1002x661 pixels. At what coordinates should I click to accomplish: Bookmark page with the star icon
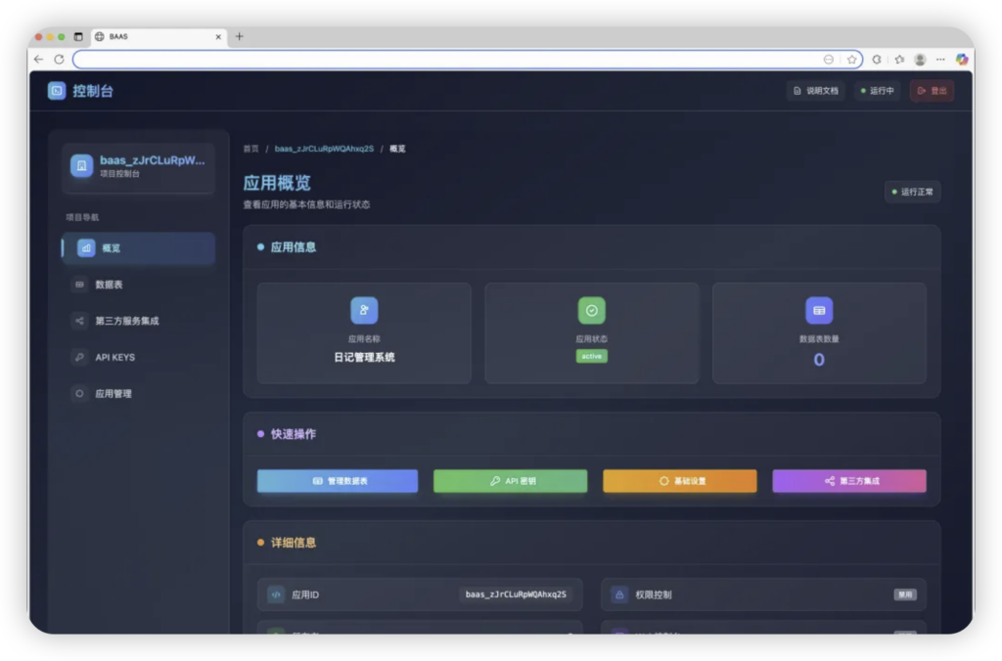[x=851, y=60]
